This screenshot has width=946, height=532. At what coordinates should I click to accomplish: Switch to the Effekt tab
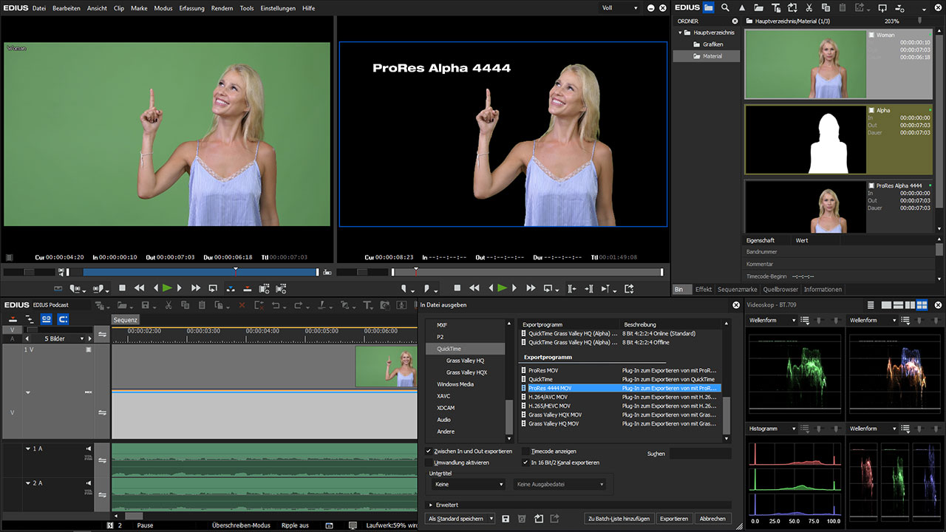[x=703, y=290]
